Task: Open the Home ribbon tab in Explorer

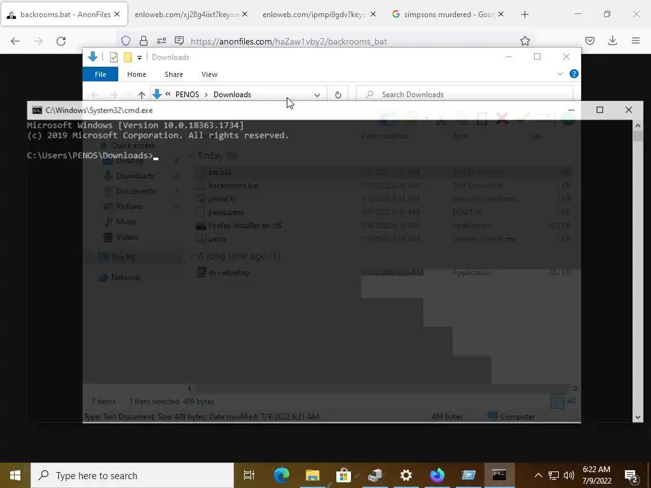Action: pos(137,74)
